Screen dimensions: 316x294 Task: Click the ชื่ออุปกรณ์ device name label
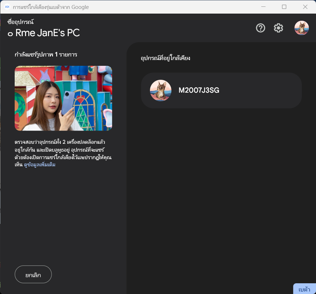tap(20, 22)
